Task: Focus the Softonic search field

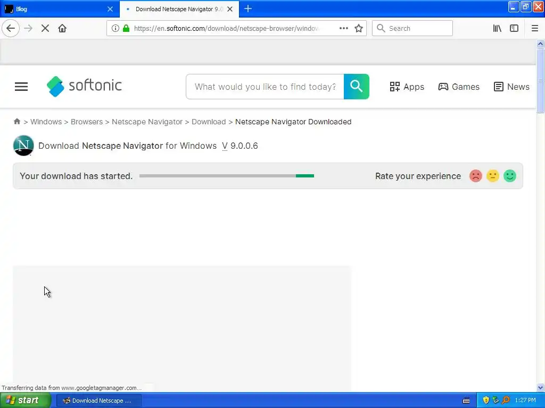Action: [x=265, y=87]
